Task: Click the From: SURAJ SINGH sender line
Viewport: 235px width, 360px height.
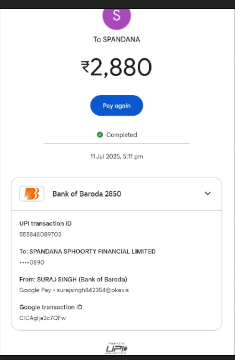Action: [x=73, y=279]
